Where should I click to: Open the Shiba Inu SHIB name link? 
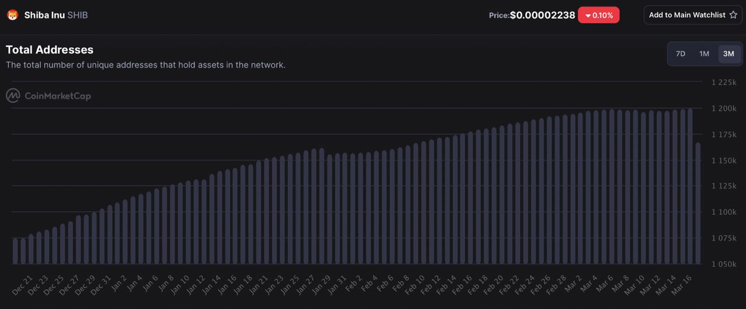coord(56,15)
